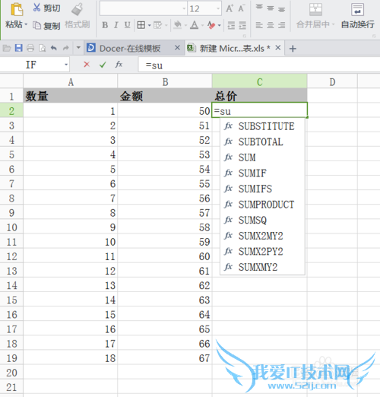380x397 pixels.
Task: Click the clear formatting eraser icon
Action: (x=211, y=25)
